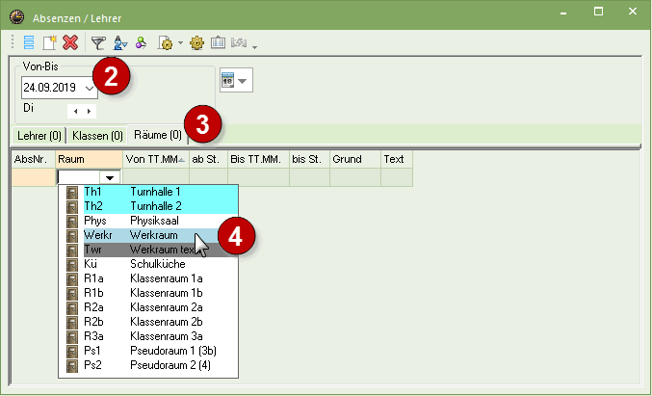The width and height of the screenshot is (652, 396).
Task: Choose Turnhalle 1 in the list
Action: (x=155, y=192)
